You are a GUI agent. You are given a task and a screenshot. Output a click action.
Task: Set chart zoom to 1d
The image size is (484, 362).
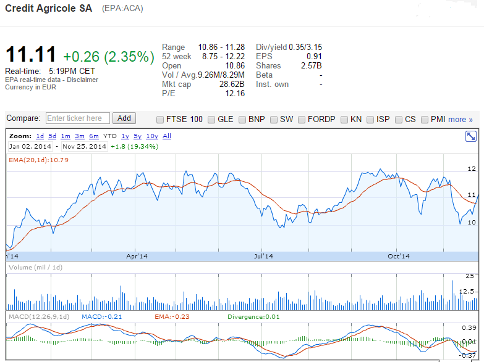(x=40, y=136)
